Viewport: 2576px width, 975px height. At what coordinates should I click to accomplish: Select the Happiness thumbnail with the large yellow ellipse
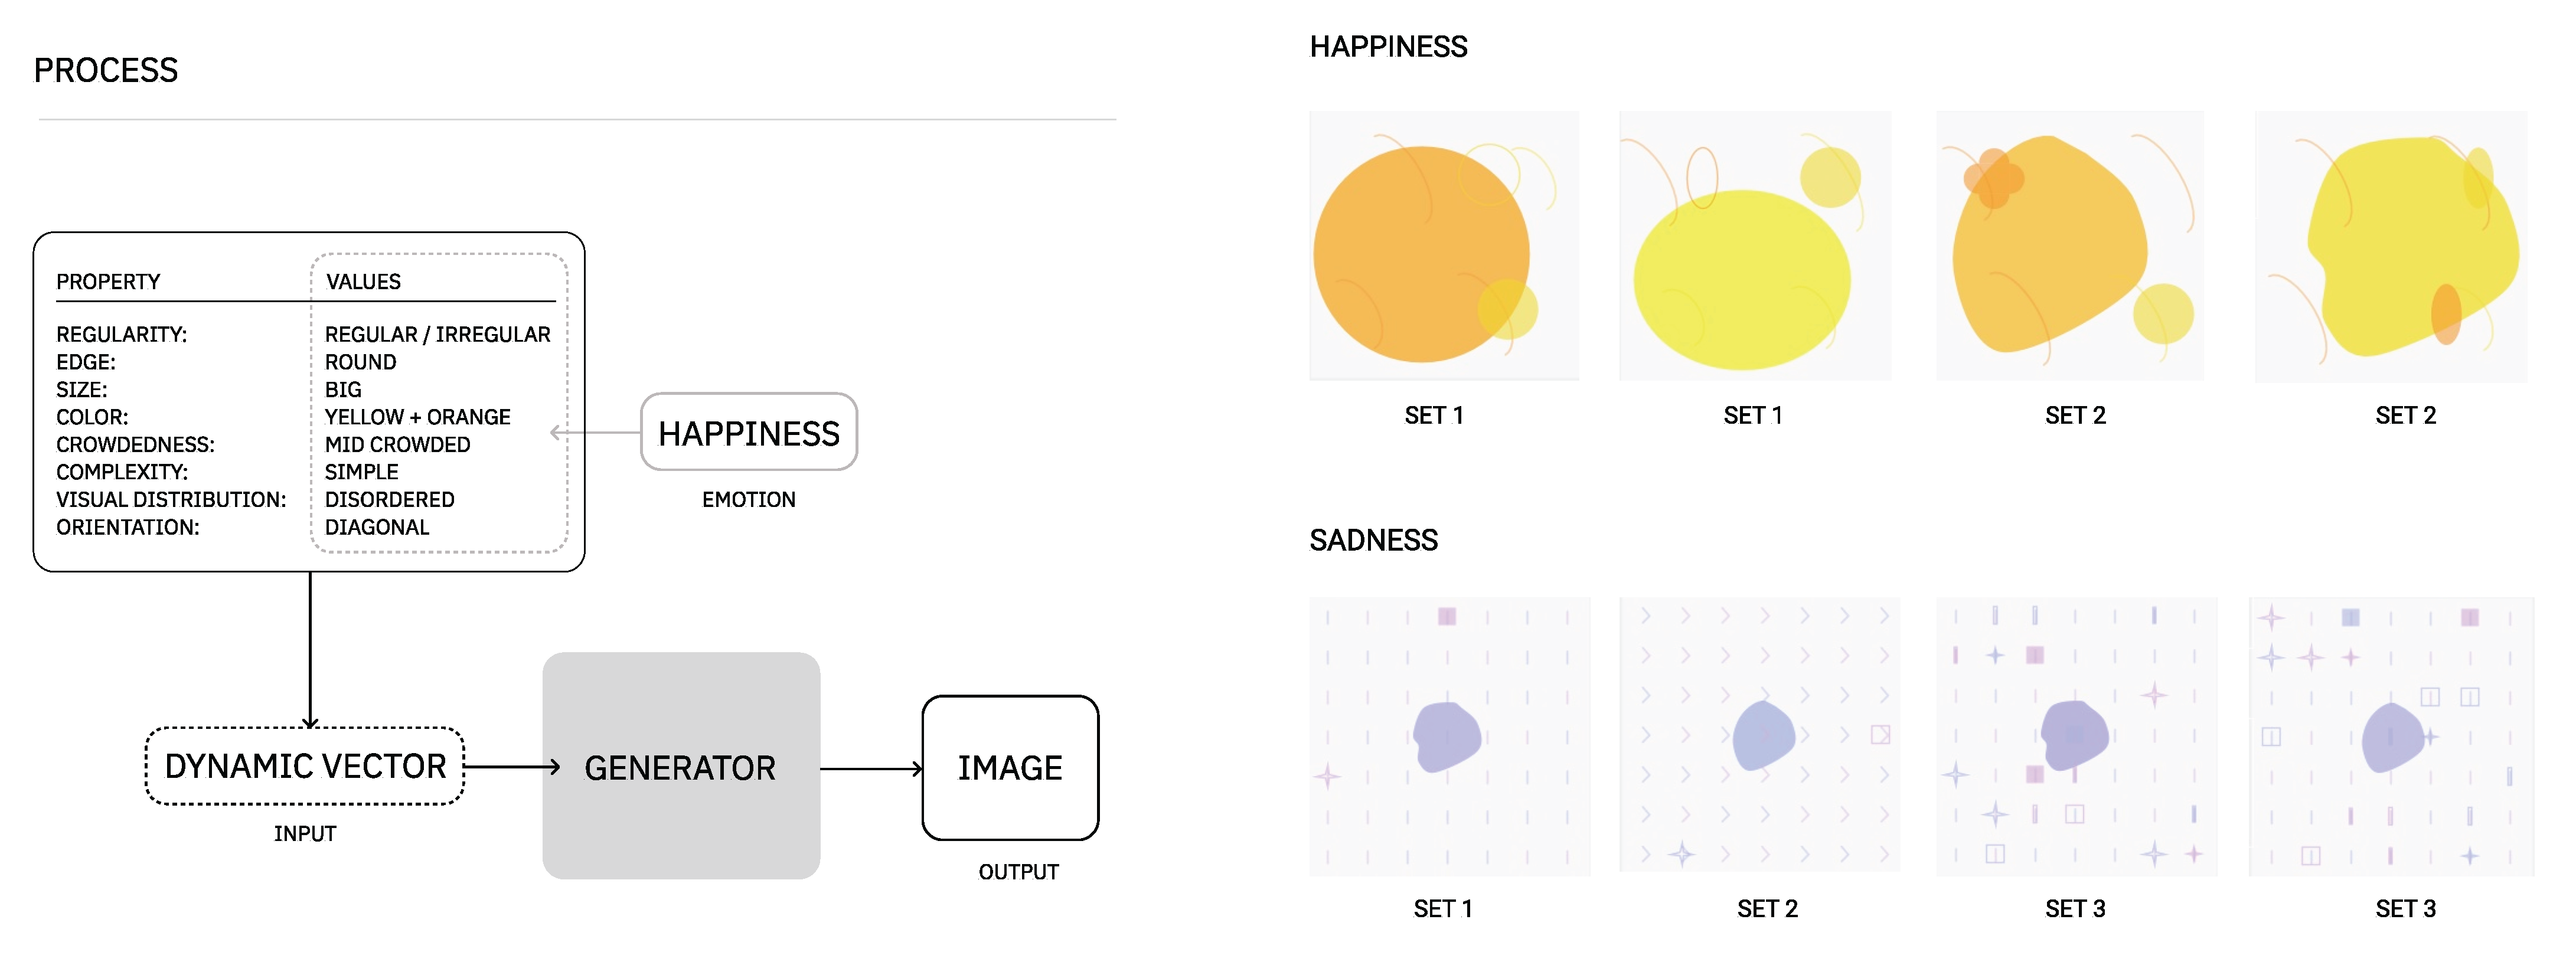tap(1754, 246)
